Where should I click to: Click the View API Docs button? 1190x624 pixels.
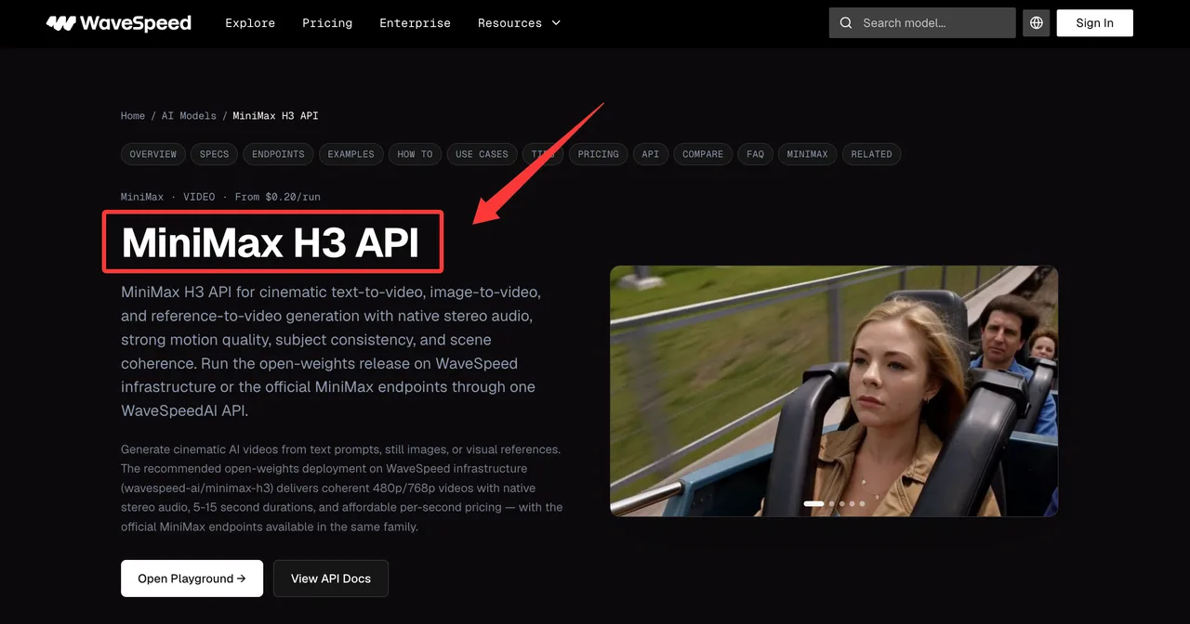click(x=331, y=578)
